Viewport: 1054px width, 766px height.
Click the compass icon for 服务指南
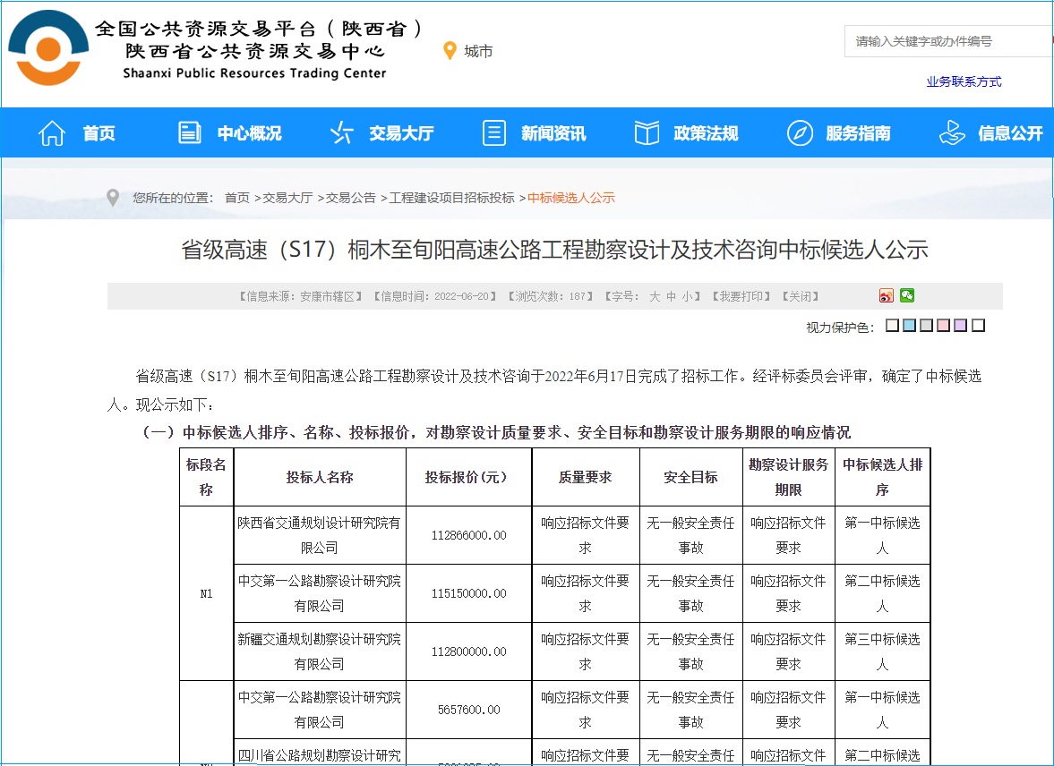800,133
